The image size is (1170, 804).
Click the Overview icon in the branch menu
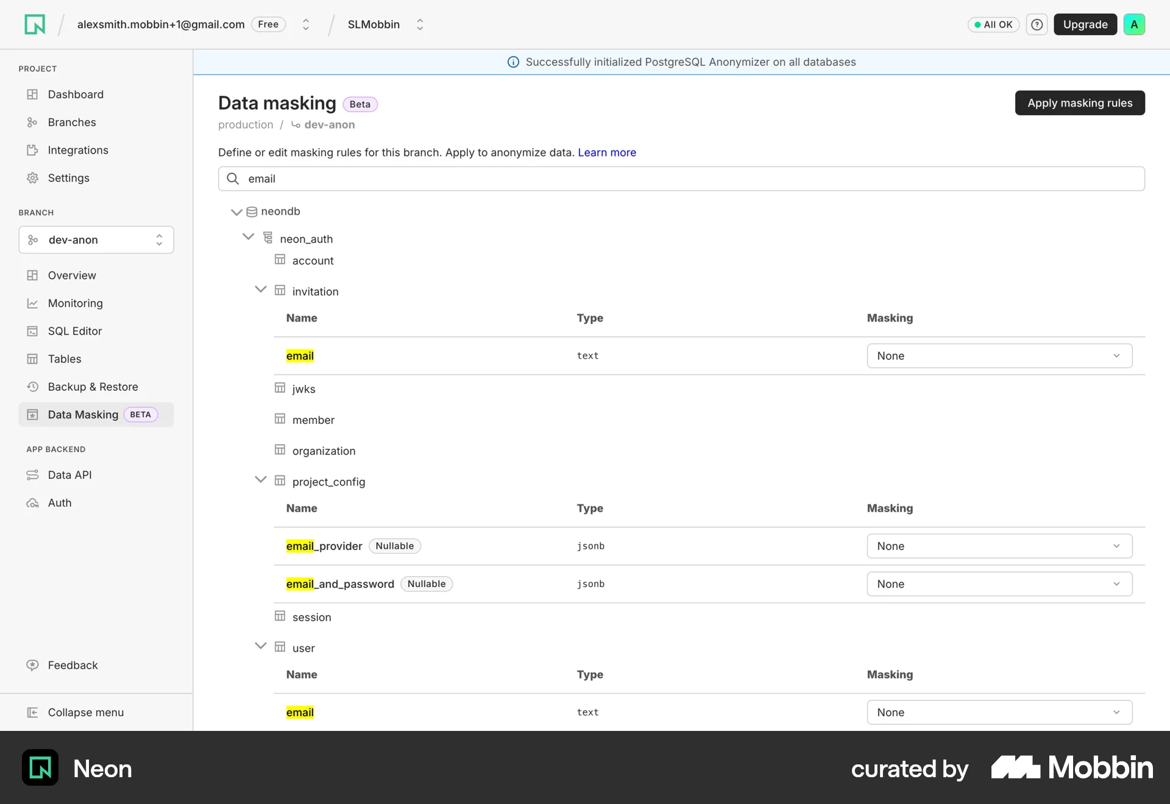tap(32, 275)
